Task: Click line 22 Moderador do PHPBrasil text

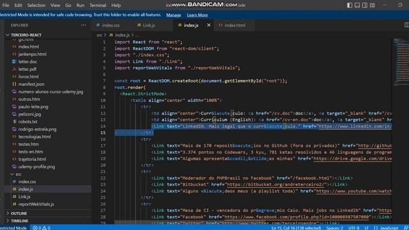Action: 227,178
